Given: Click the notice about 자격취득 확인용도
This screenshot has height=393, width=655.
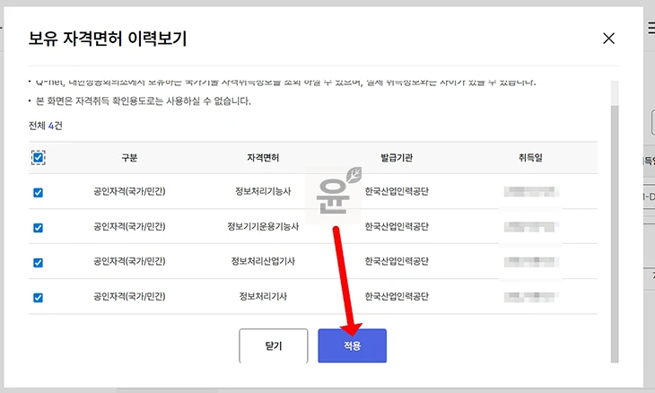Looking at the screenshot, I should pos(143,101).
